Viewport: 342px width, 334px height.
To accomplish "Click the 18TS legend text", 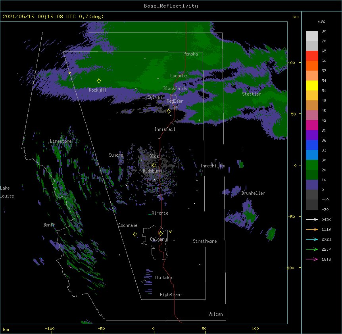I will click(x=326, y=259).
